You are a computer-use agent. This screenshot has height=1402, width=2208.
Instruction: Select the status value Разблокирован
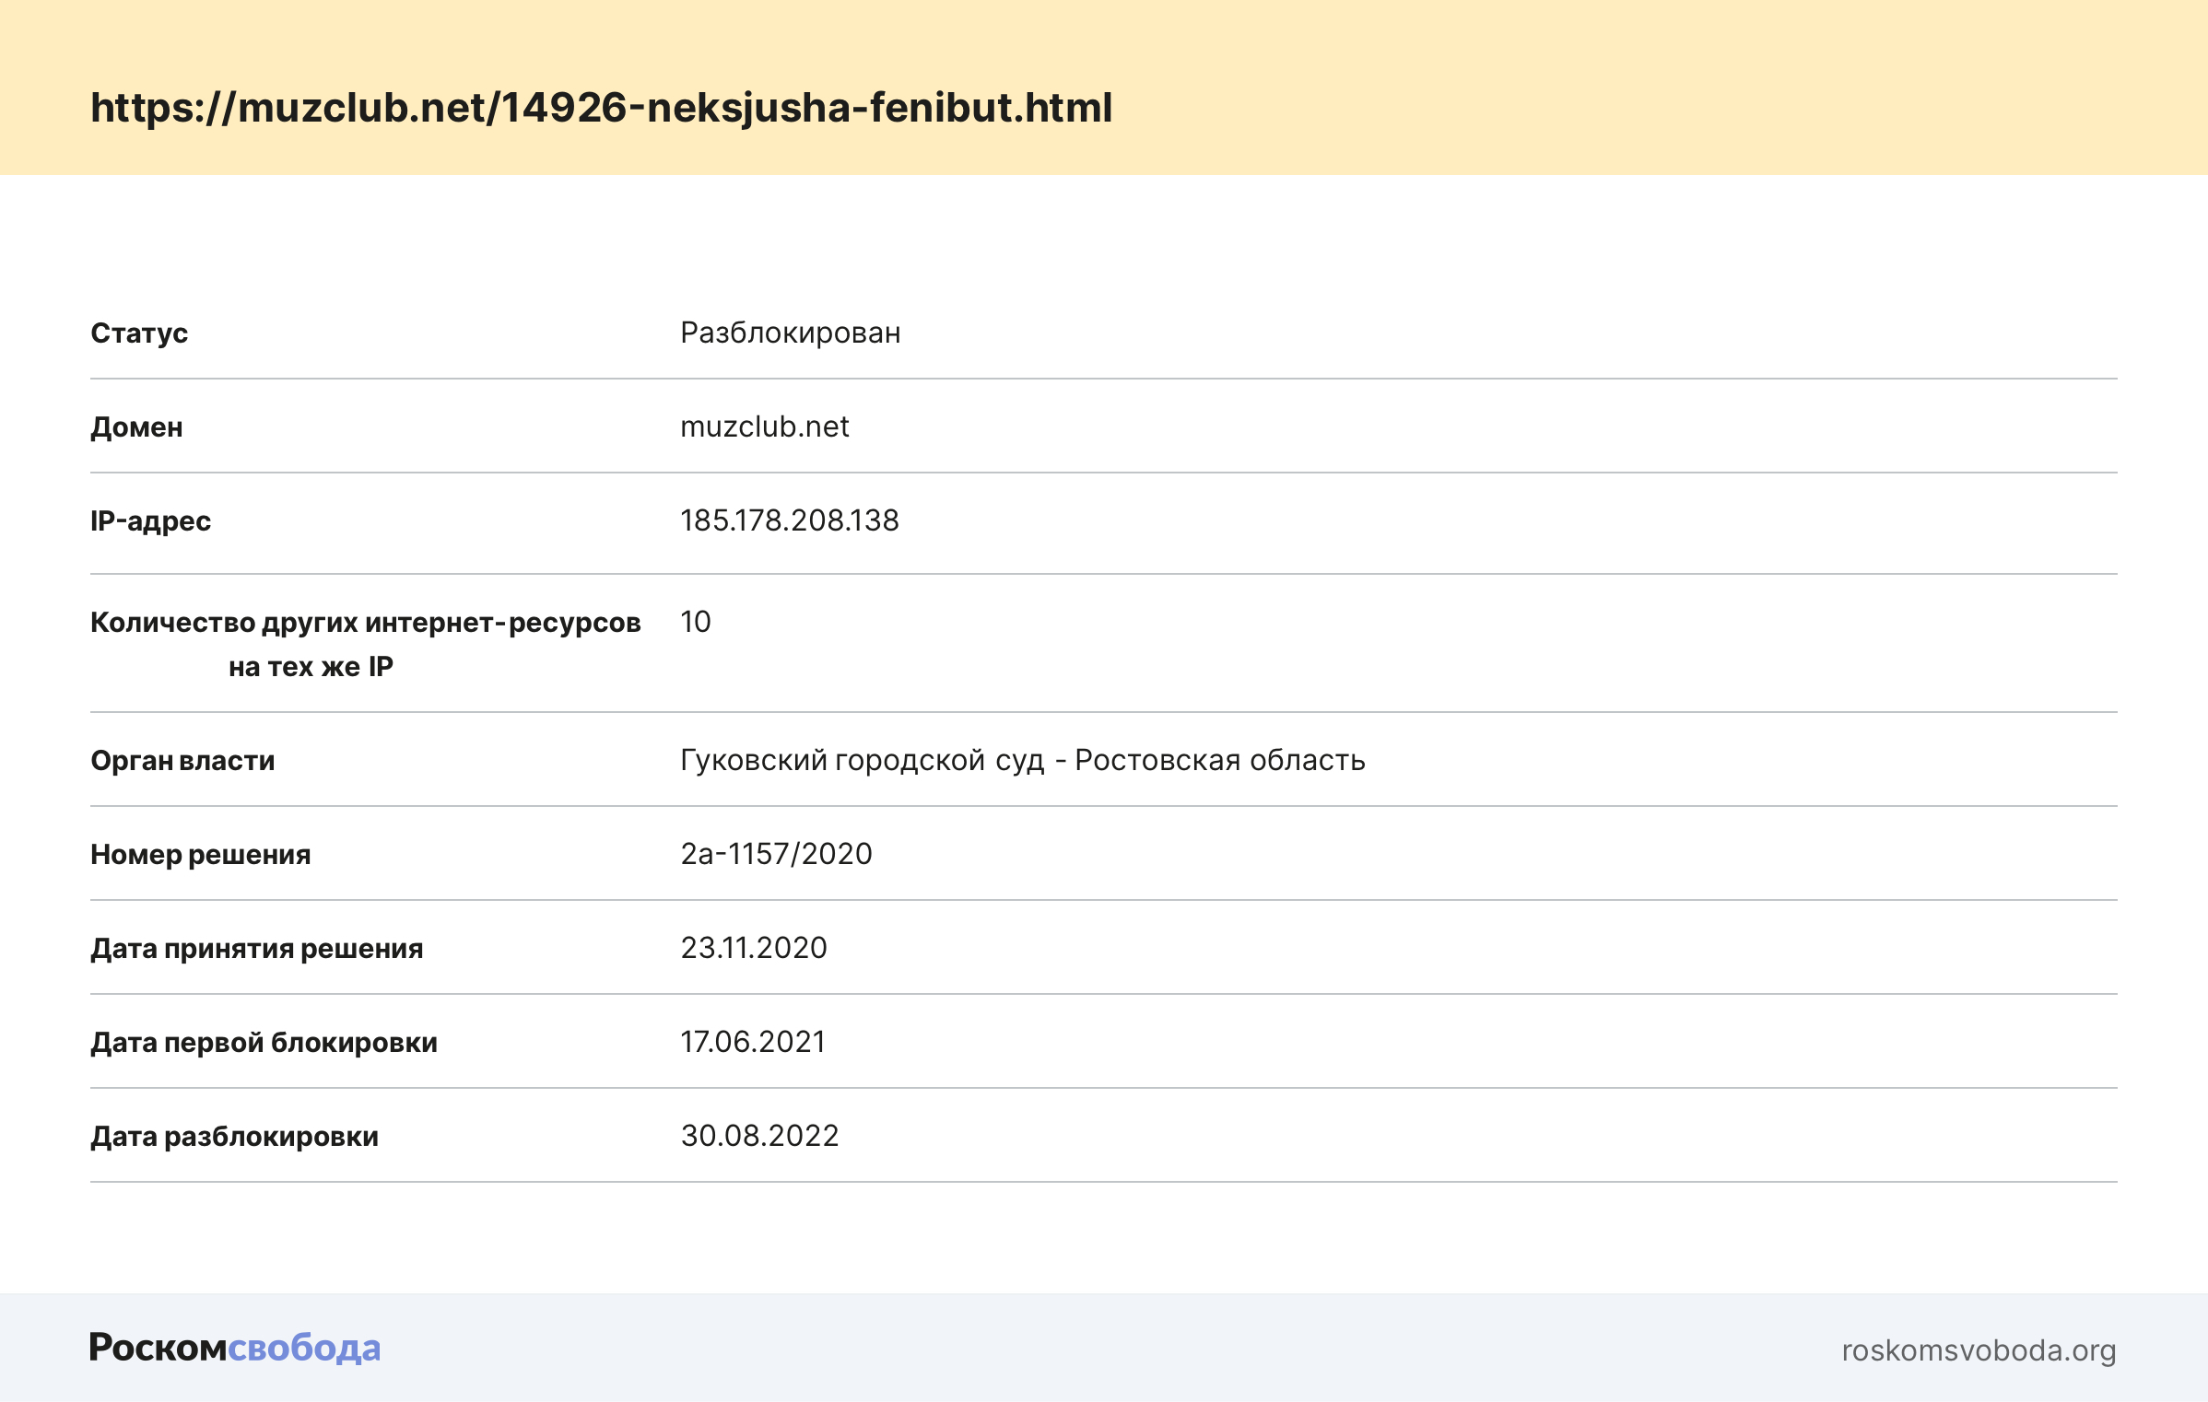coord(790,333)
